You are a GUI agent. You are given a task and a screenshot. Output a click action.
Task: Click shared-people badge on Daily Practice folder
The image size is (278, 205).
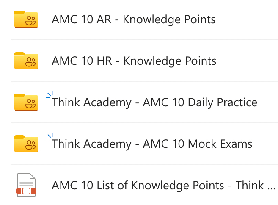(31, 104)
